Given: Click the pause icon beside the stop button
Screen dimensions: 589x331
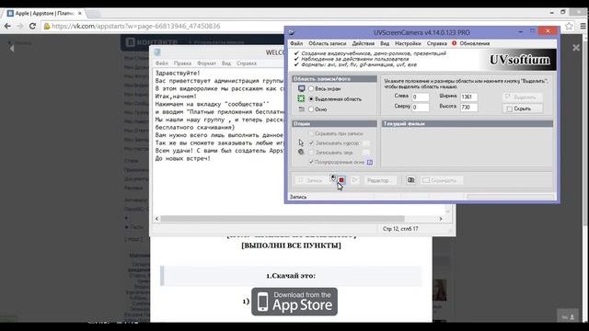Looking at the screenshot, I should point(333,178).
